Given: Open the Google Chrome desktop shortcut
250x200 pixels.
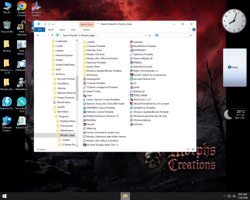Looking at the screenshot, I should coord(21,8).
